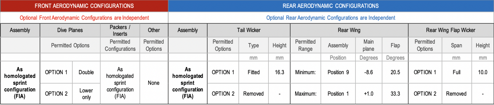Select the 16.3 tail wicker height value
The image size is (494, 105).
click(279, 72)
